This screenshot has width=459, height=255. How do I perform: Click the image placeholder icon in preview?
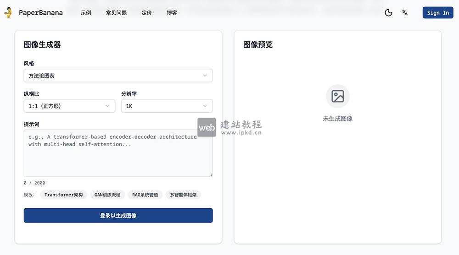pos(337,96)
